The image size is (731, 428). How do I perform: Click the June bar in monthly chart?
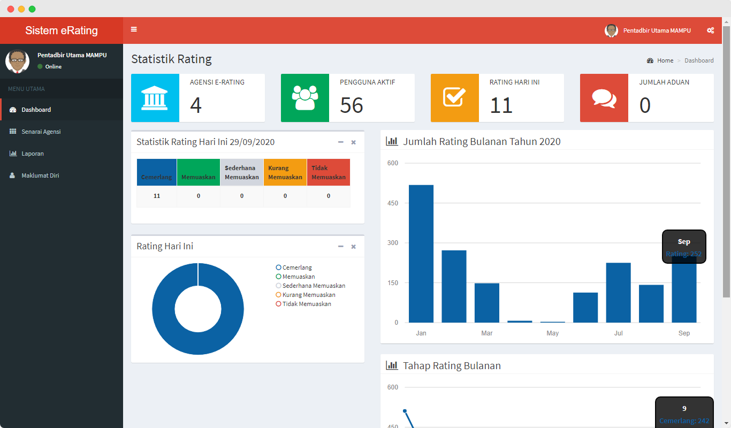point(585,308)
